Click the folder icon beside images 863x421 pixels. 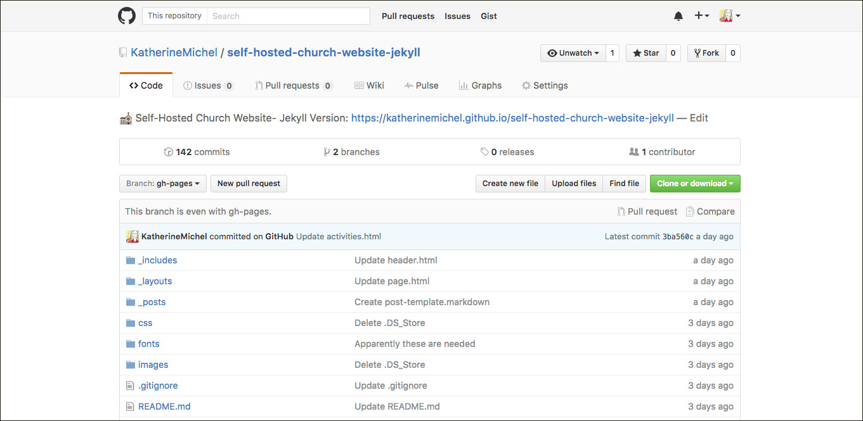click(x=131, y=365)
